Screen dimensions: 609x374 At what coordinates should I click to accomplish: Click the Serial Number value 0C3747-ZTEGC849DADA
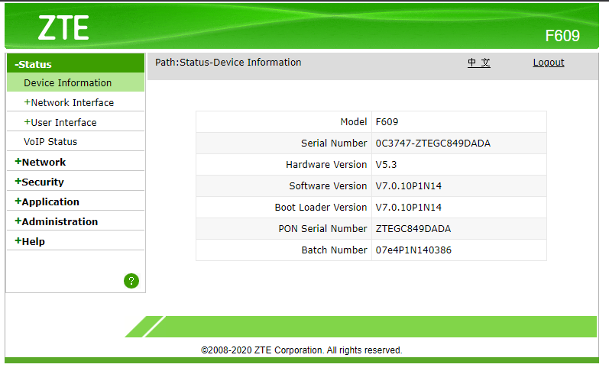432,143
